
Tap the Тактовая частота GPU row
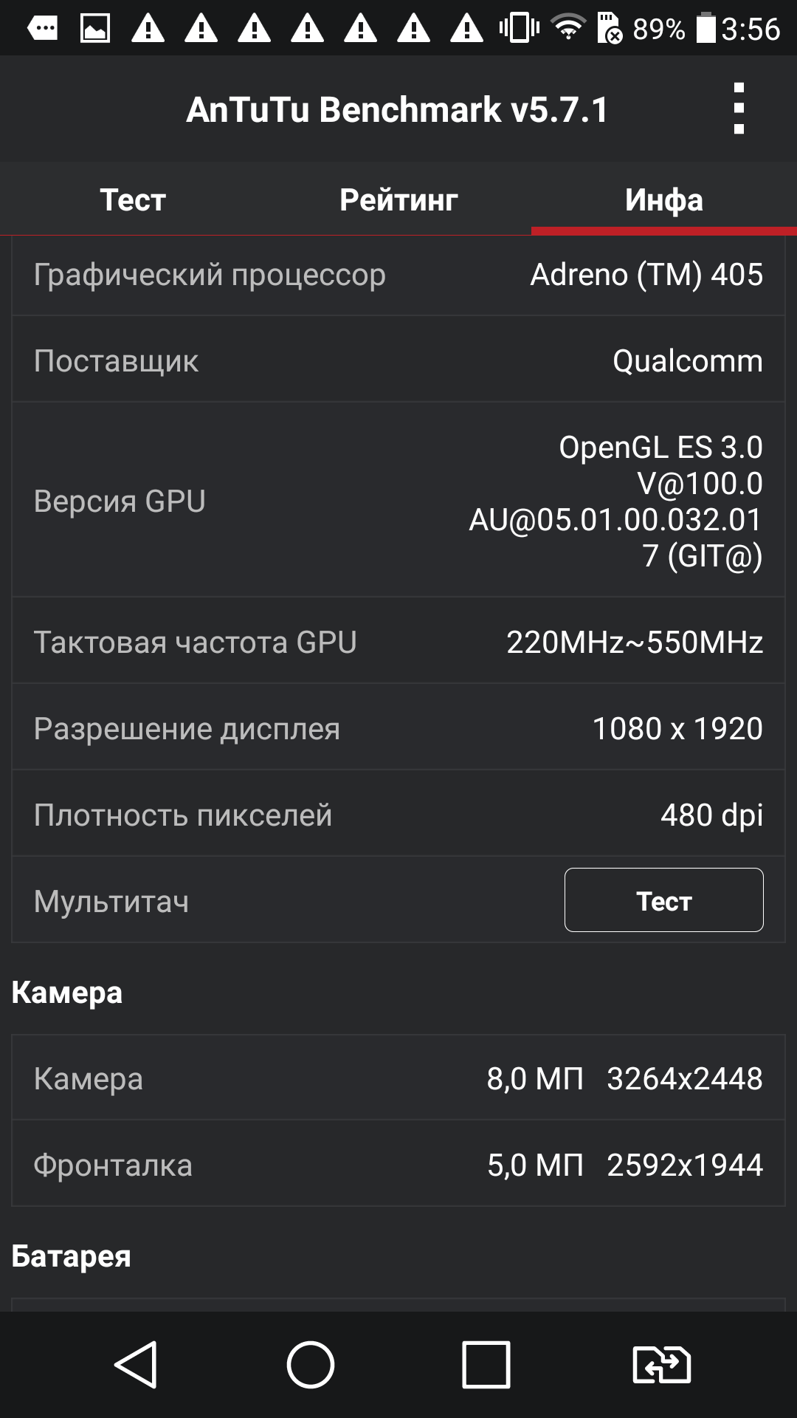[398, 641]
